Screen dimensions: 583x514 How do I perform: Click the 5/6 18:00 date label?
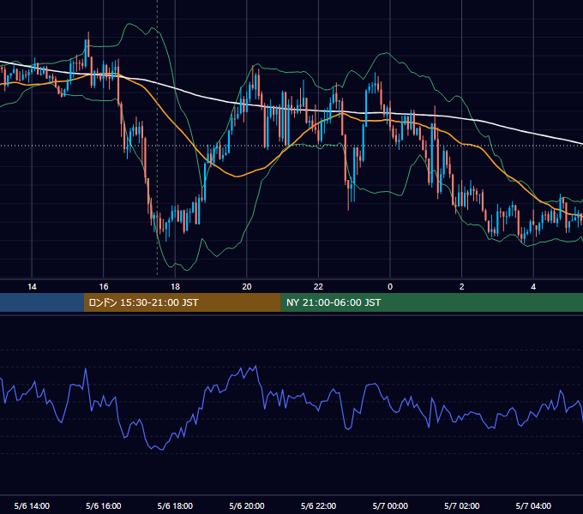tap(175, 505)
